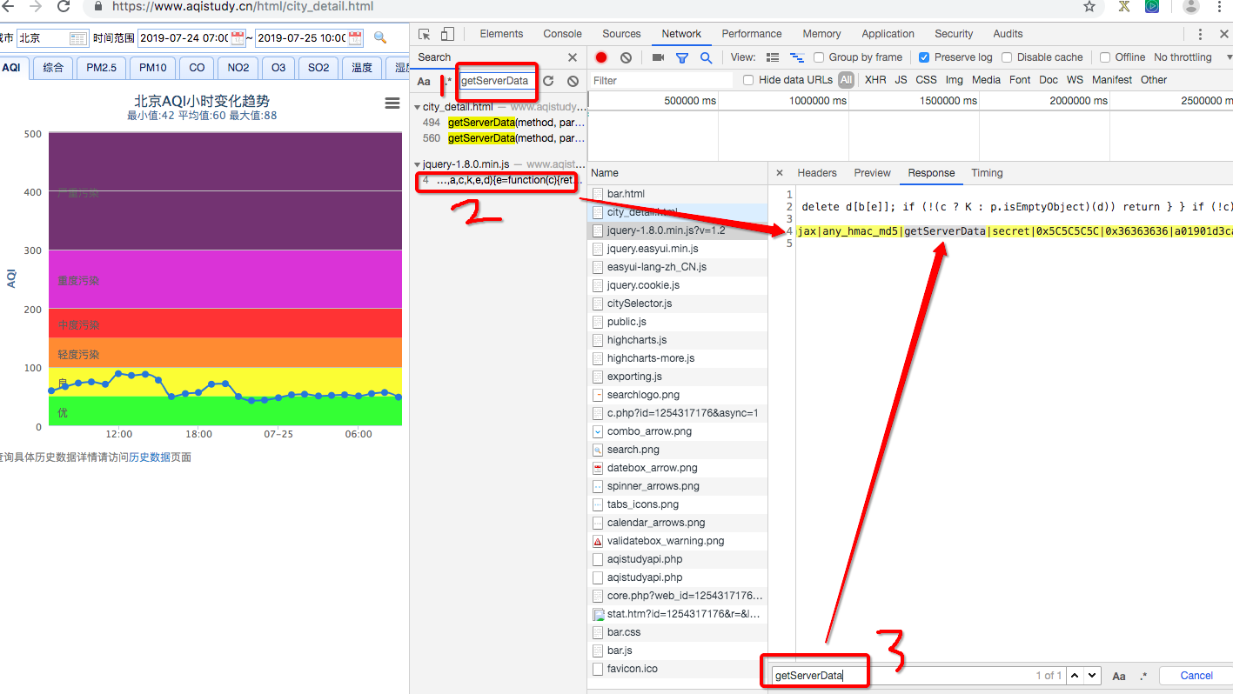The height and width of the screenshot is (694, 1233).
Task: Open the calendar for the start date
Action: (237, 37)
